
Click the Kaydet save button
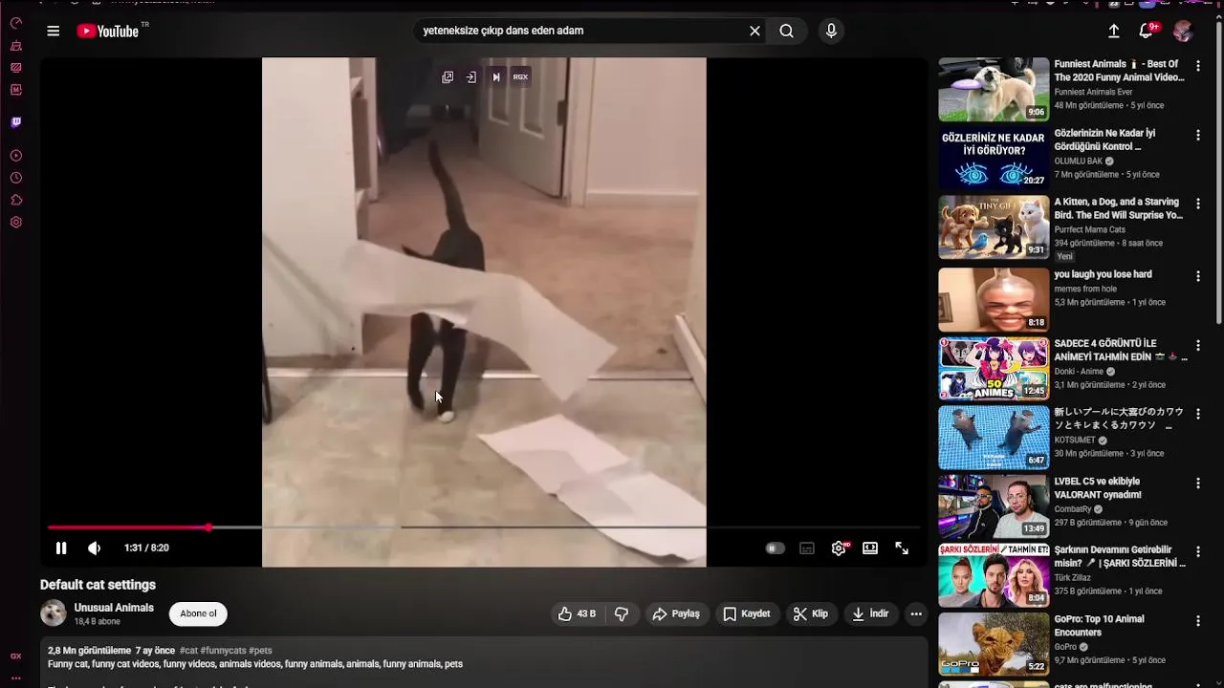point(747,613)
